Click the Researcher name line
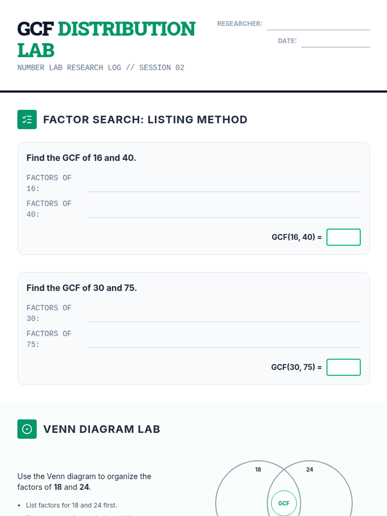 pos(318,26)
